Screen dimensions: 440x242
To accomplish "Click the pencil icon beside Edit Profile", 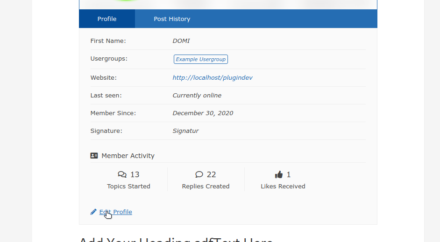I will [93, 212].
